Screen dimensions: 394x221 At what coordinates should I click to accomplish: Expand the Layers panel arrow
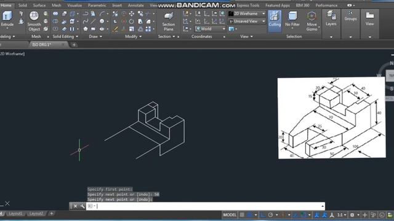[331, 37]
